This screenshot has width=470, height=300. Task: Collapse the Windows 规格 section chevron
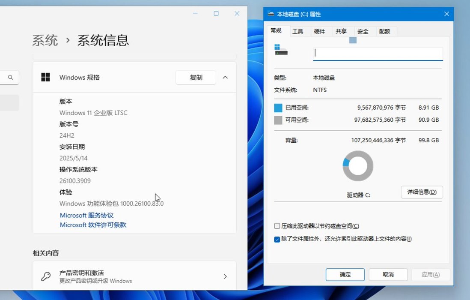point(225,78)
